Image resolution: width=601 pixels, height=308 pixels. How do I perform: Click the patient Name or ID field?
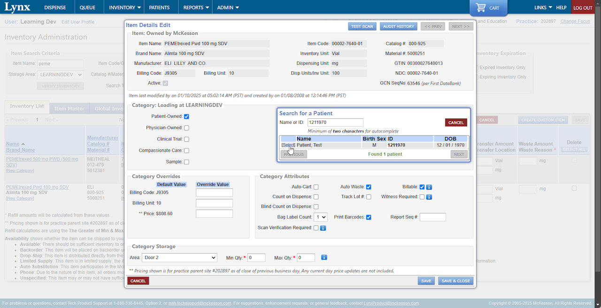[x=335, y=123]
